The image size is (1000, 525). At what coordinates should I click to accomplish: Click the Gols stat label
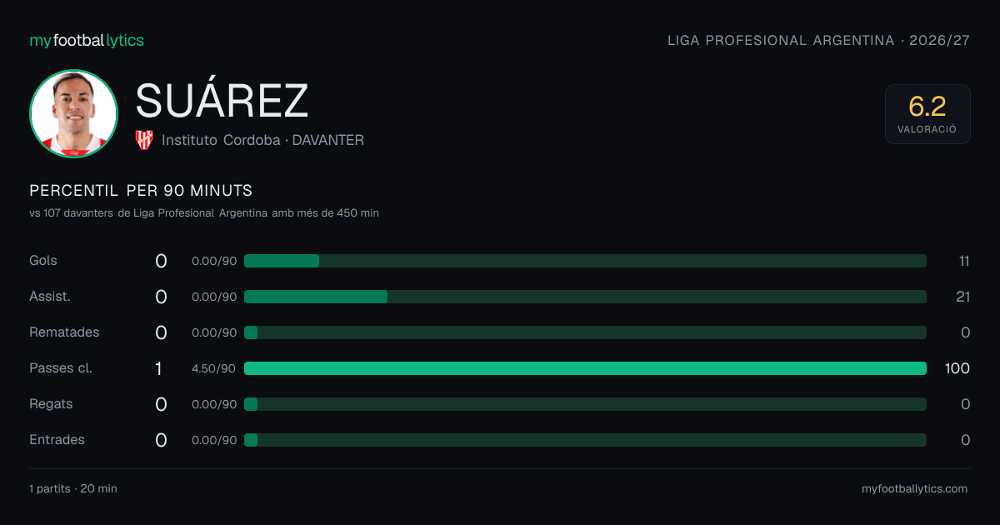point(43,261)
